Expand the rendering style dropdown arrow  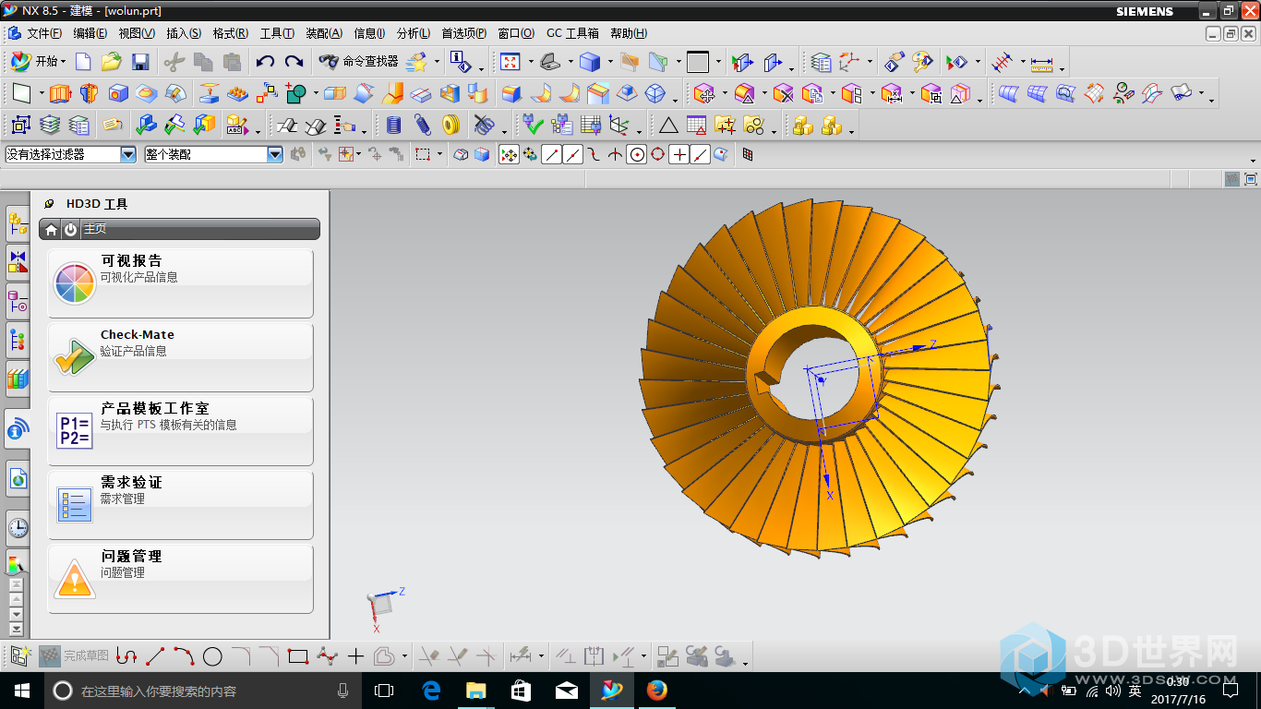(x=610, y=63)
